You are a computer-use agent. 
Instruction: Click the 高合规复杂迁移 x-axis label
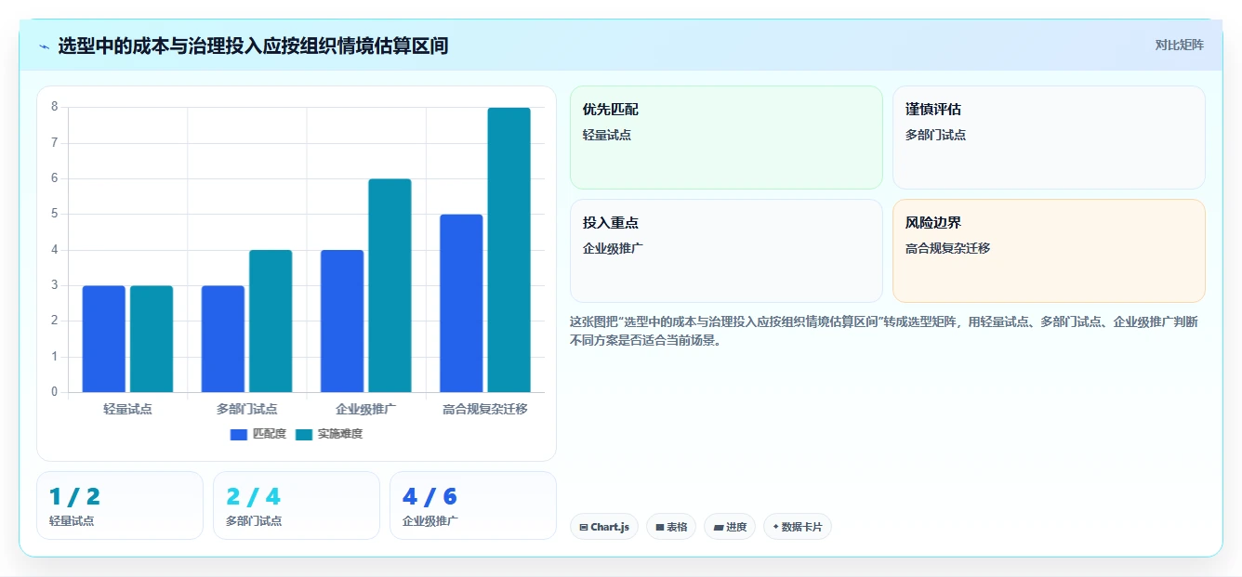click(485, 409)
